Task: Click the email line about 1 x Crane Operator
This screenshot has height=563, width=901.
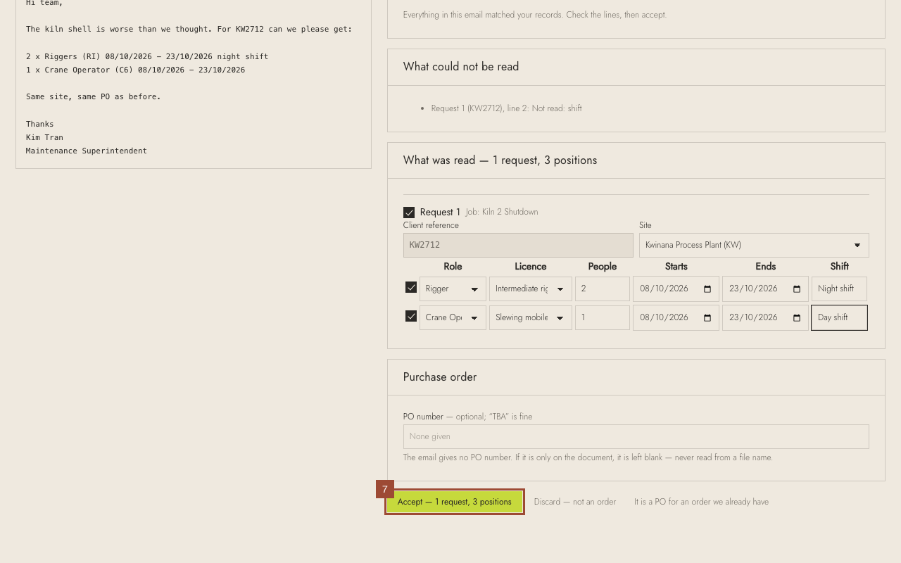Action: [135, 70]
